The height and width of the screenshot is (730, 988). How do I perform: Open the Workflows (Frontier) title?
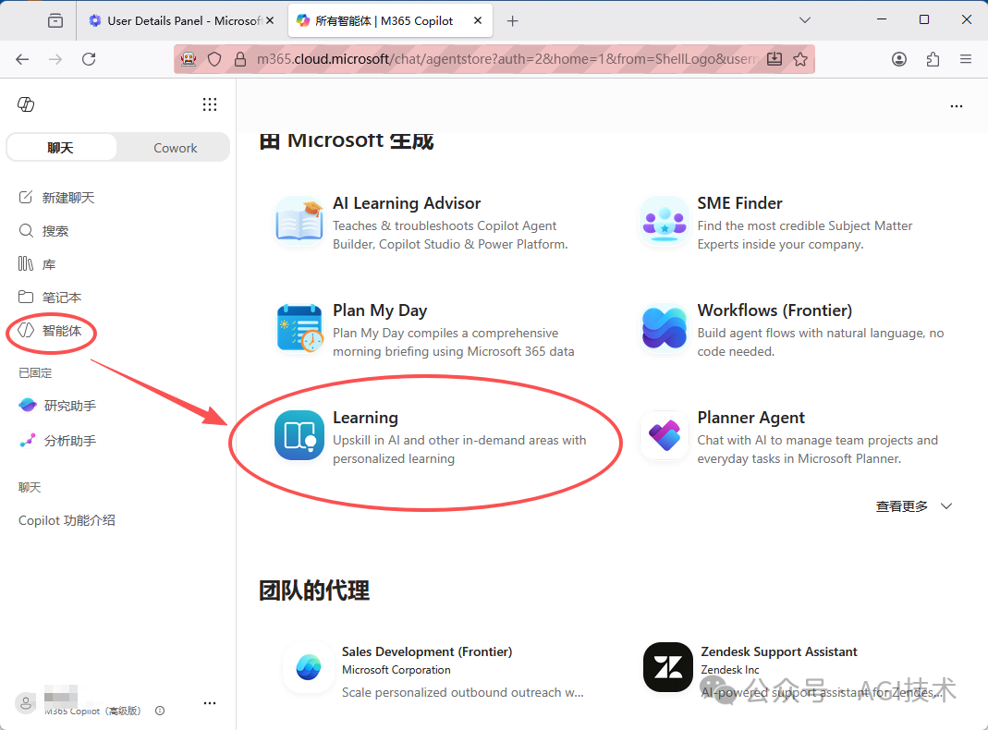(775, 310)
